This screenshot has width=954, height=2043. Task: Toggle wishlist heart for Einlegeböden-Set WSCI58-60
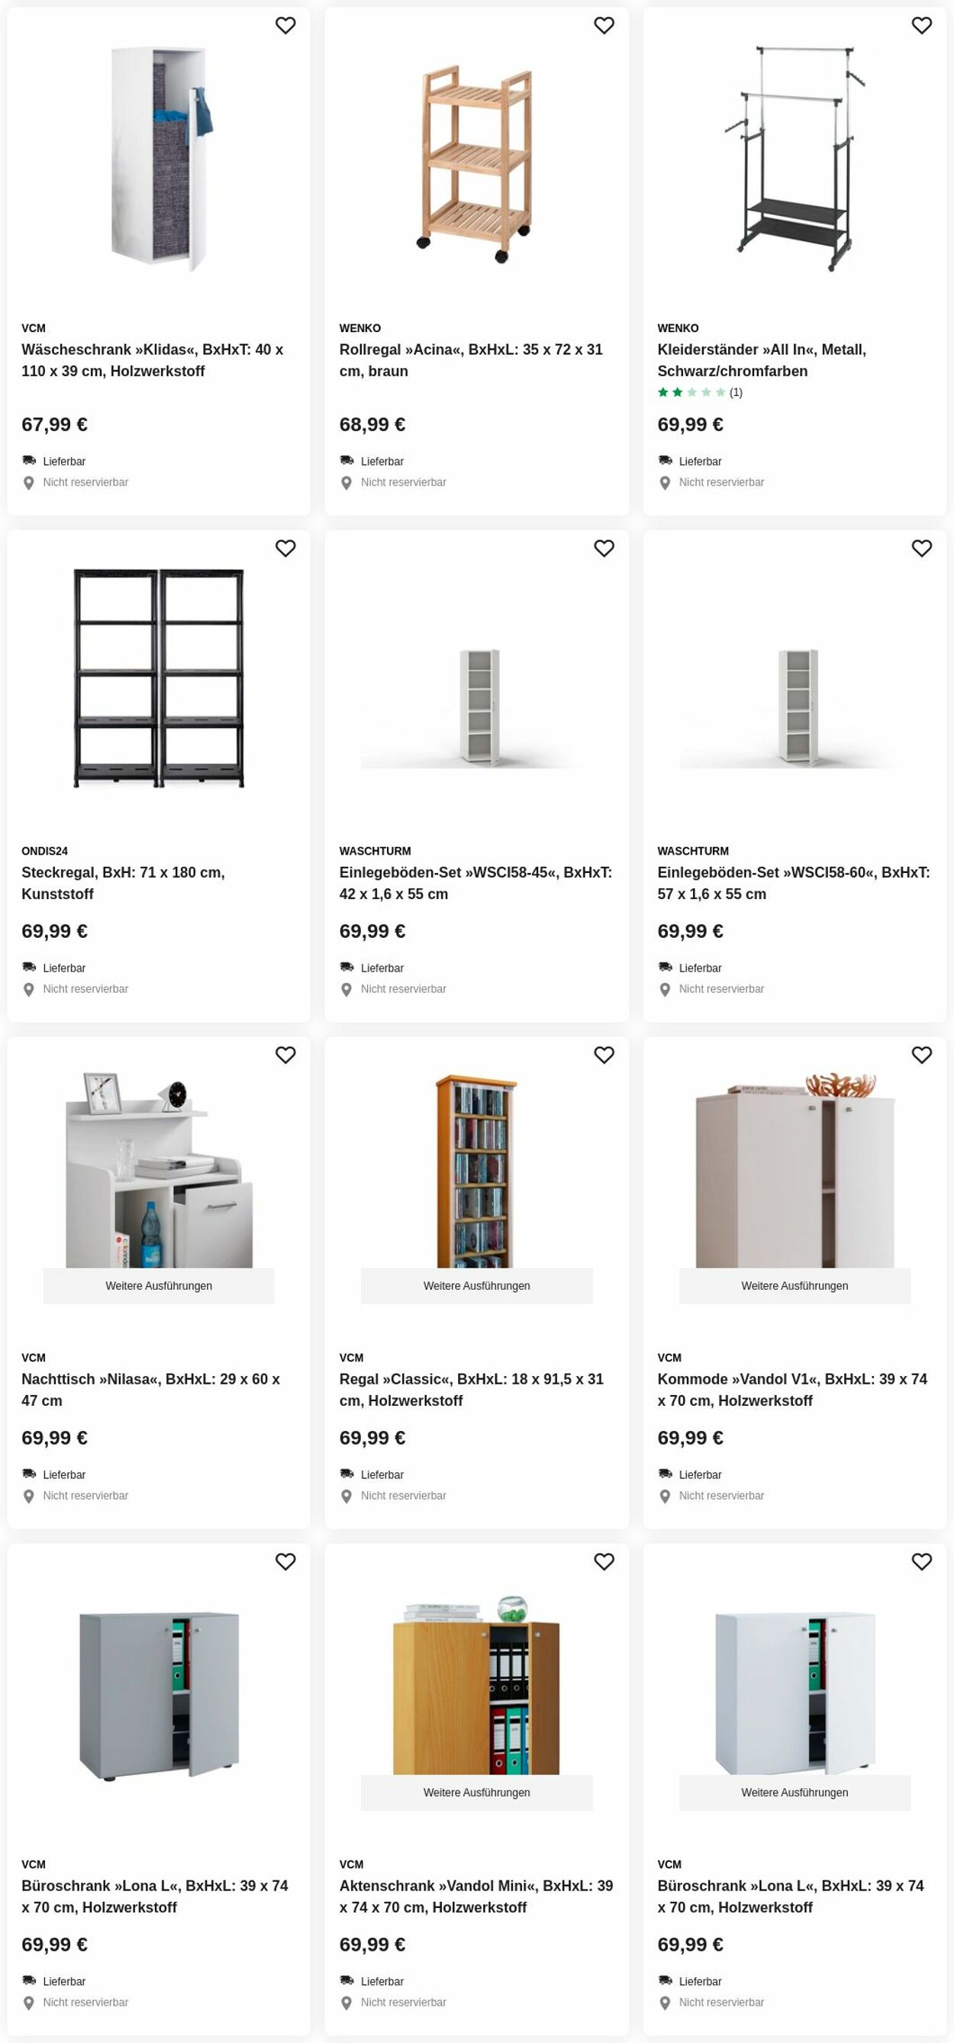921,548
